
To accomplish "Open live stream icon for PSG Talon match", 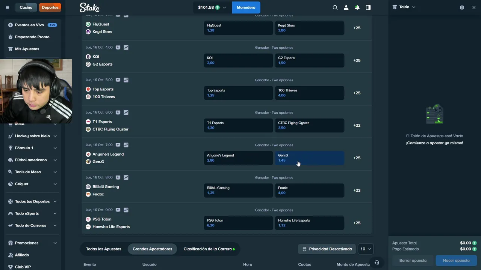I will point(118,210).
